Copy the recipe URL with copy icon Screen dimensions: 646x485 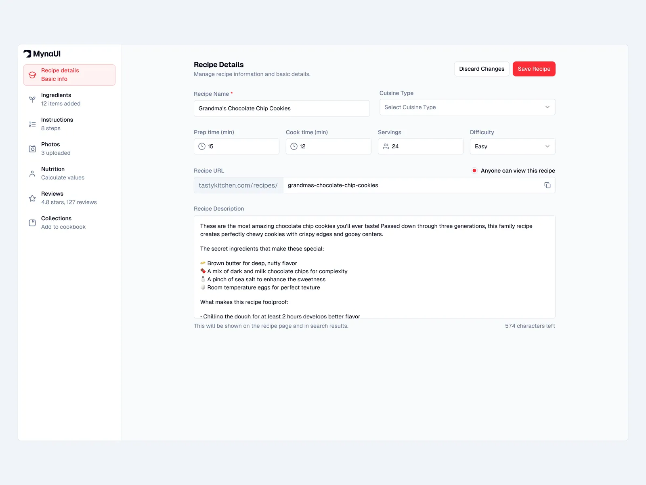point(547,185)
